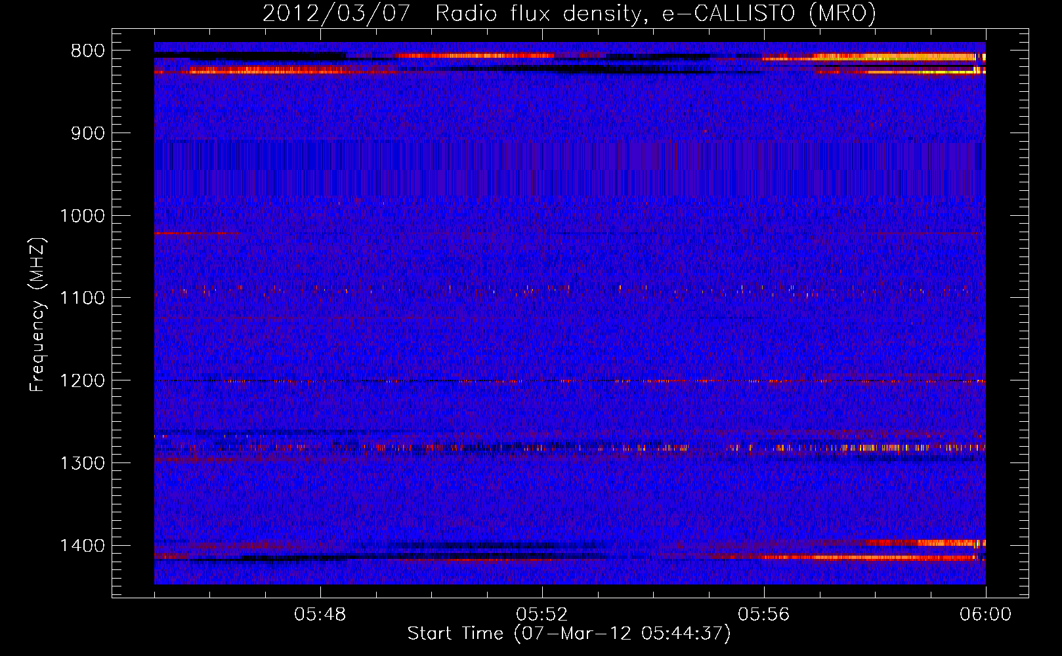Screen dimensions: 1062x656
Task: Click the plot title '2012/03/07 Radio flux density'
Action: coord(570,13)
